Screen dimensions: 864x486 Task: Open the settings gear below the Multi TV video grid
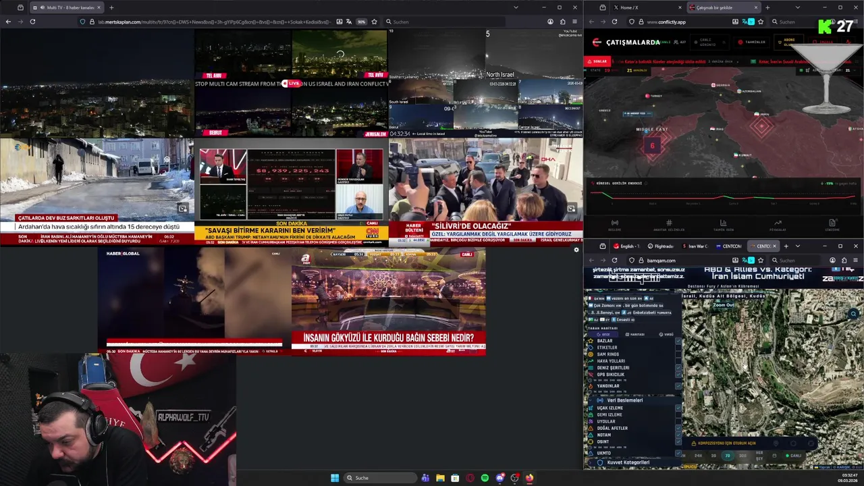pyautogui.click(x=576, y=250)
